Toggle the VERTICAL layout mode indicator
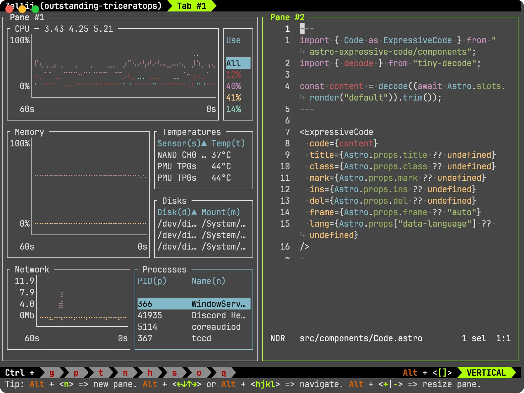The image size is (524, 393). [x=487, y=373]
